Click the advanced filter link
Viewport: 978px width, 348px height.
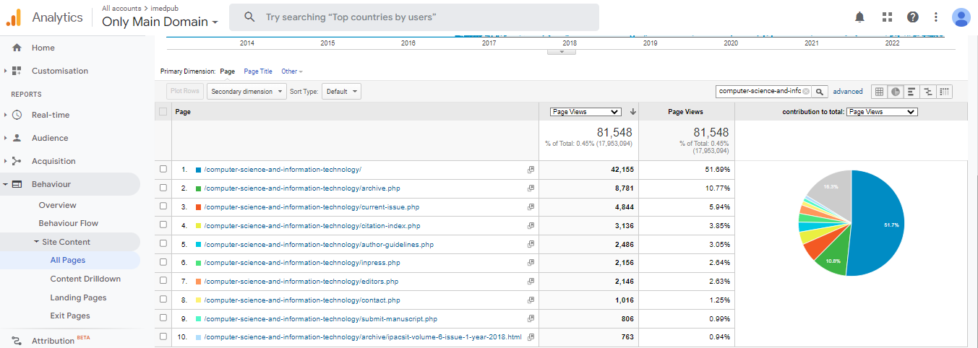pyautogui.click(x=847, y=92)
